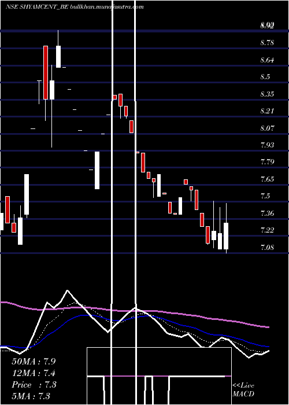
Task: Click the 8.35 price axis label
Action: click(x=267, y=94)
